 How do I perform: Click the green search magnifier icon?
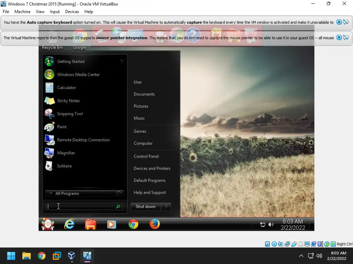click(x=118, y=207)
